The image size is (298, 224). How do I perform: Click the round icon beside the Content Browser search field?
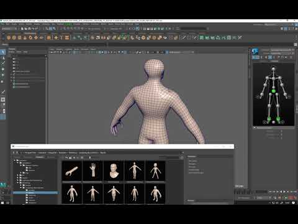(181, 157)
